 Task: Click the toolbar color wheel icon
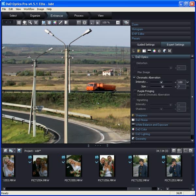(55, 23)
